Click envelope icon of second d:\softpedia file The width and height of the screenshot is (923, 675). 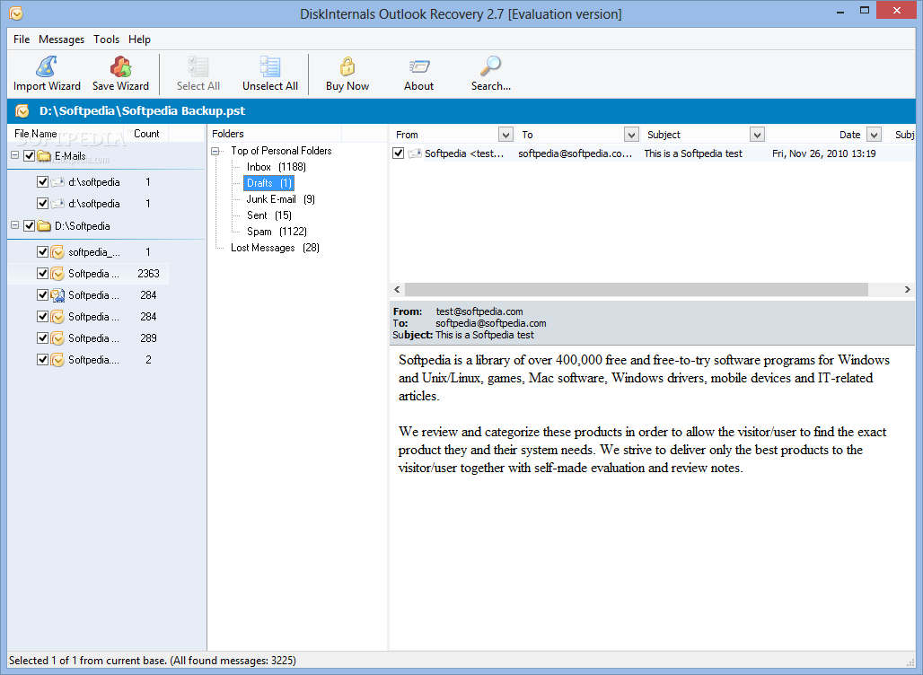(57, 204)
